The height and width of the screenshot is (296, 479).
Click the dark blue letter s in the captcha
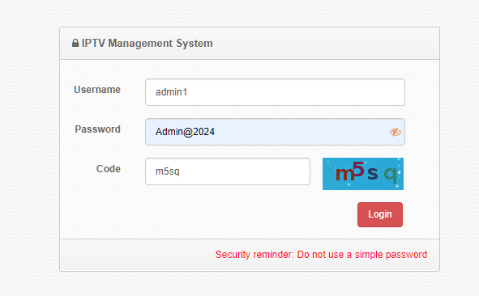pos(372,173)
